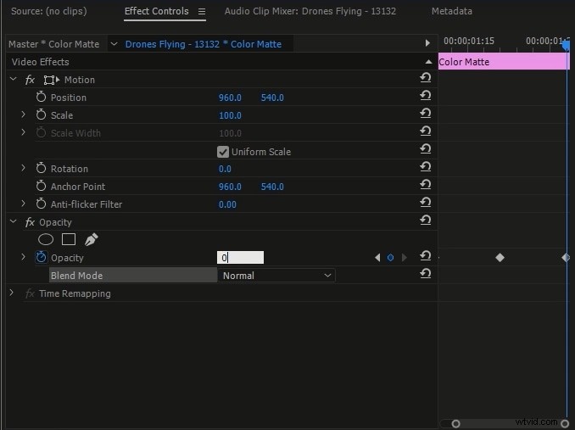The height and width of the screenshot is (430, 575).
Task: Expand the Rotation parameter
Action: [23, 168]
